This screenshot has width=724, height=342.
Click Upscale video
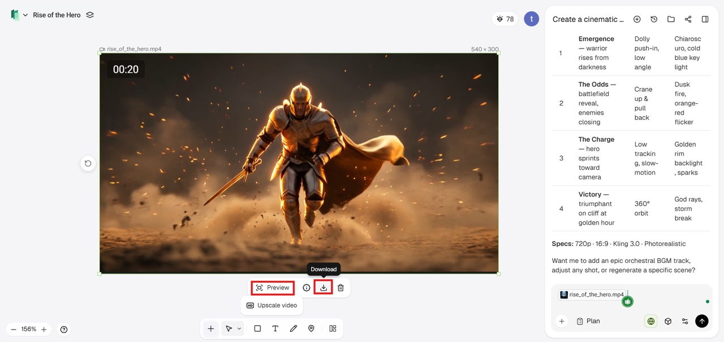271,305
